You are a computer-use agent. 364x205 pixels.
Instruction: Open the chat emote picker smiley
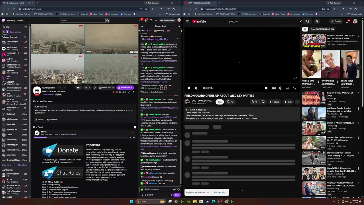click(x=179, y=189)
